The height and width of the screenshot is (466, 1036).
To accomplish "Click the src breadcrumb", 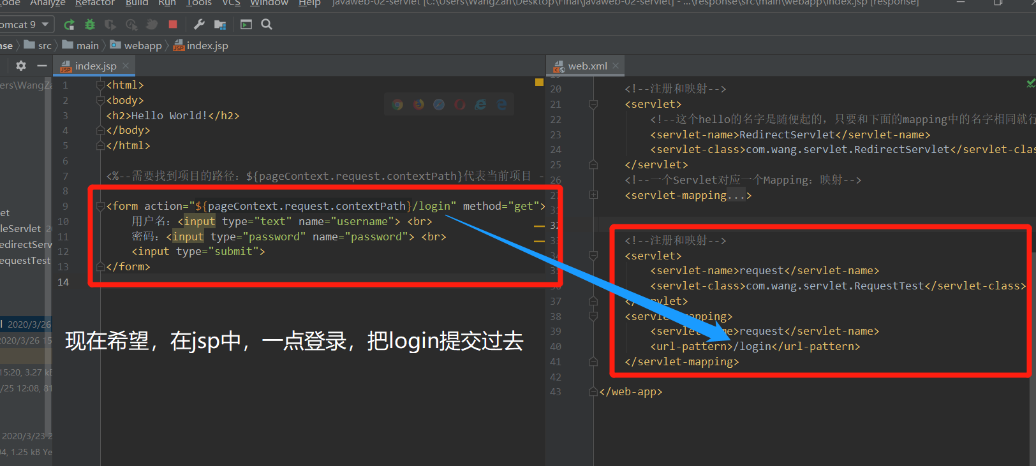I will pyautogui.click(x=38, y=45).
